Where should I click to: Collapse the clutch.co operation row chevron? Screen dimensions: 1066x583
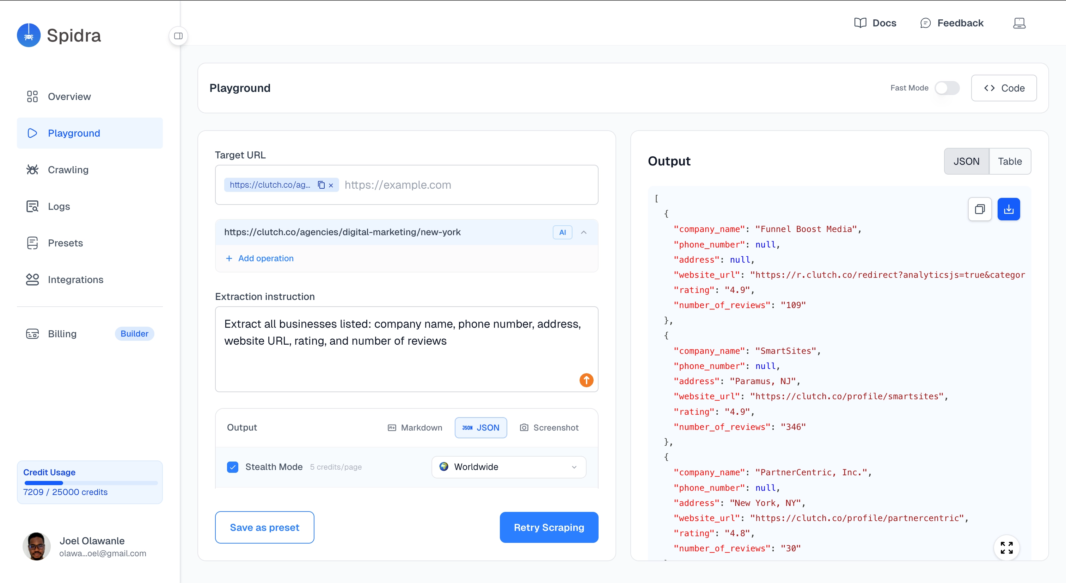tap(584, 232)
